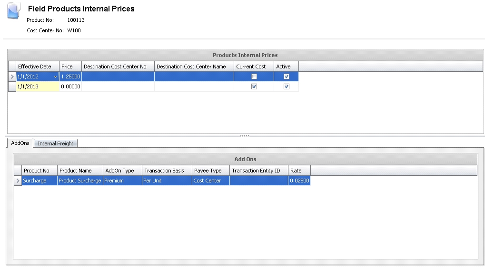485x267 pixels.
Task: Switch to the Internal Freight tab
Action: (x=56, y=143)
